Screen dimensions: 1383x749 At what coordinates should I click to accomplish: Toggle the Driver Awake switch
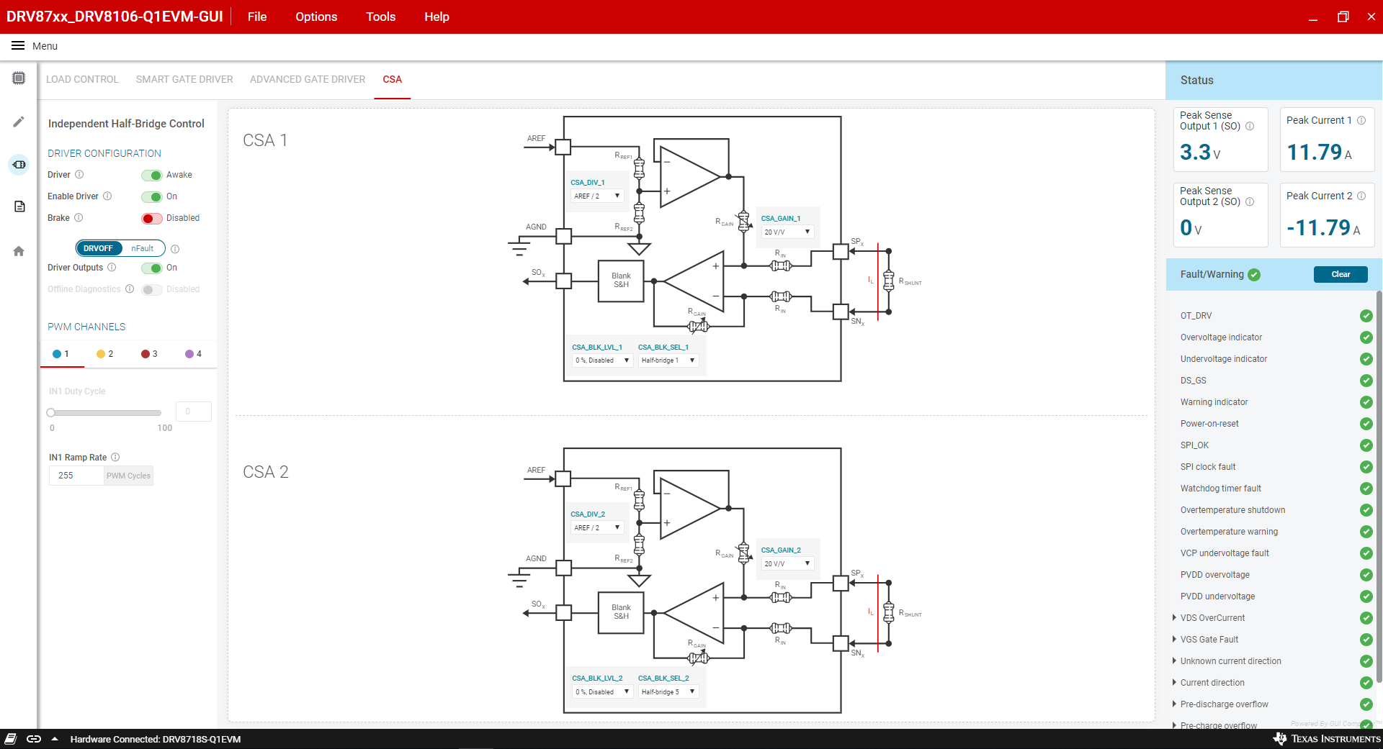(151, 176)
